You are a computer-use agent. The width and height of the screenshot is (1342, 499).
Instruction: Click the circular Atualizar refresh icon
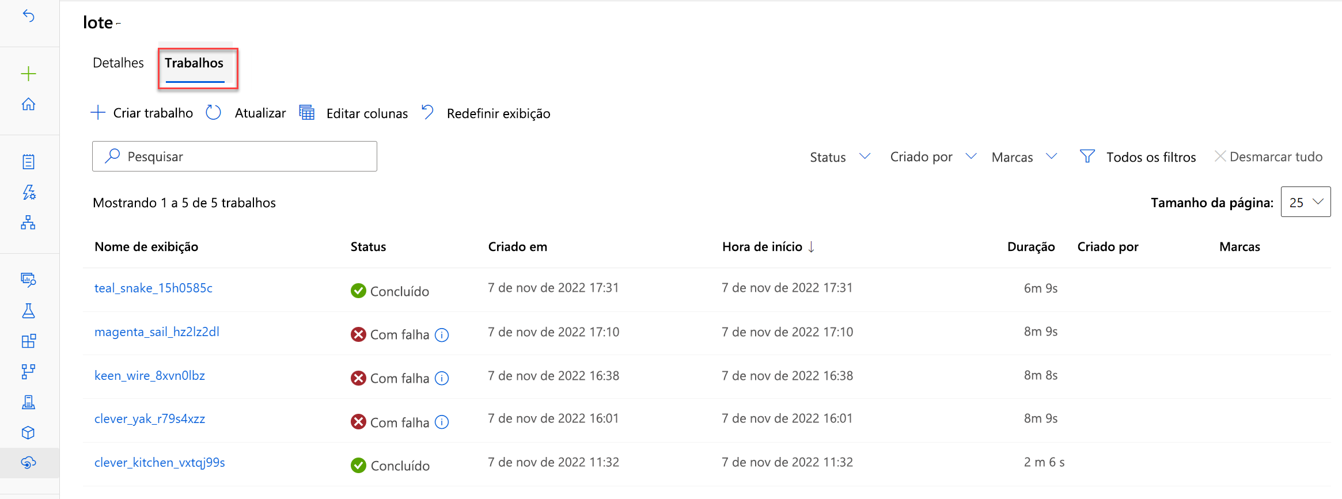(x=214, y=112)
